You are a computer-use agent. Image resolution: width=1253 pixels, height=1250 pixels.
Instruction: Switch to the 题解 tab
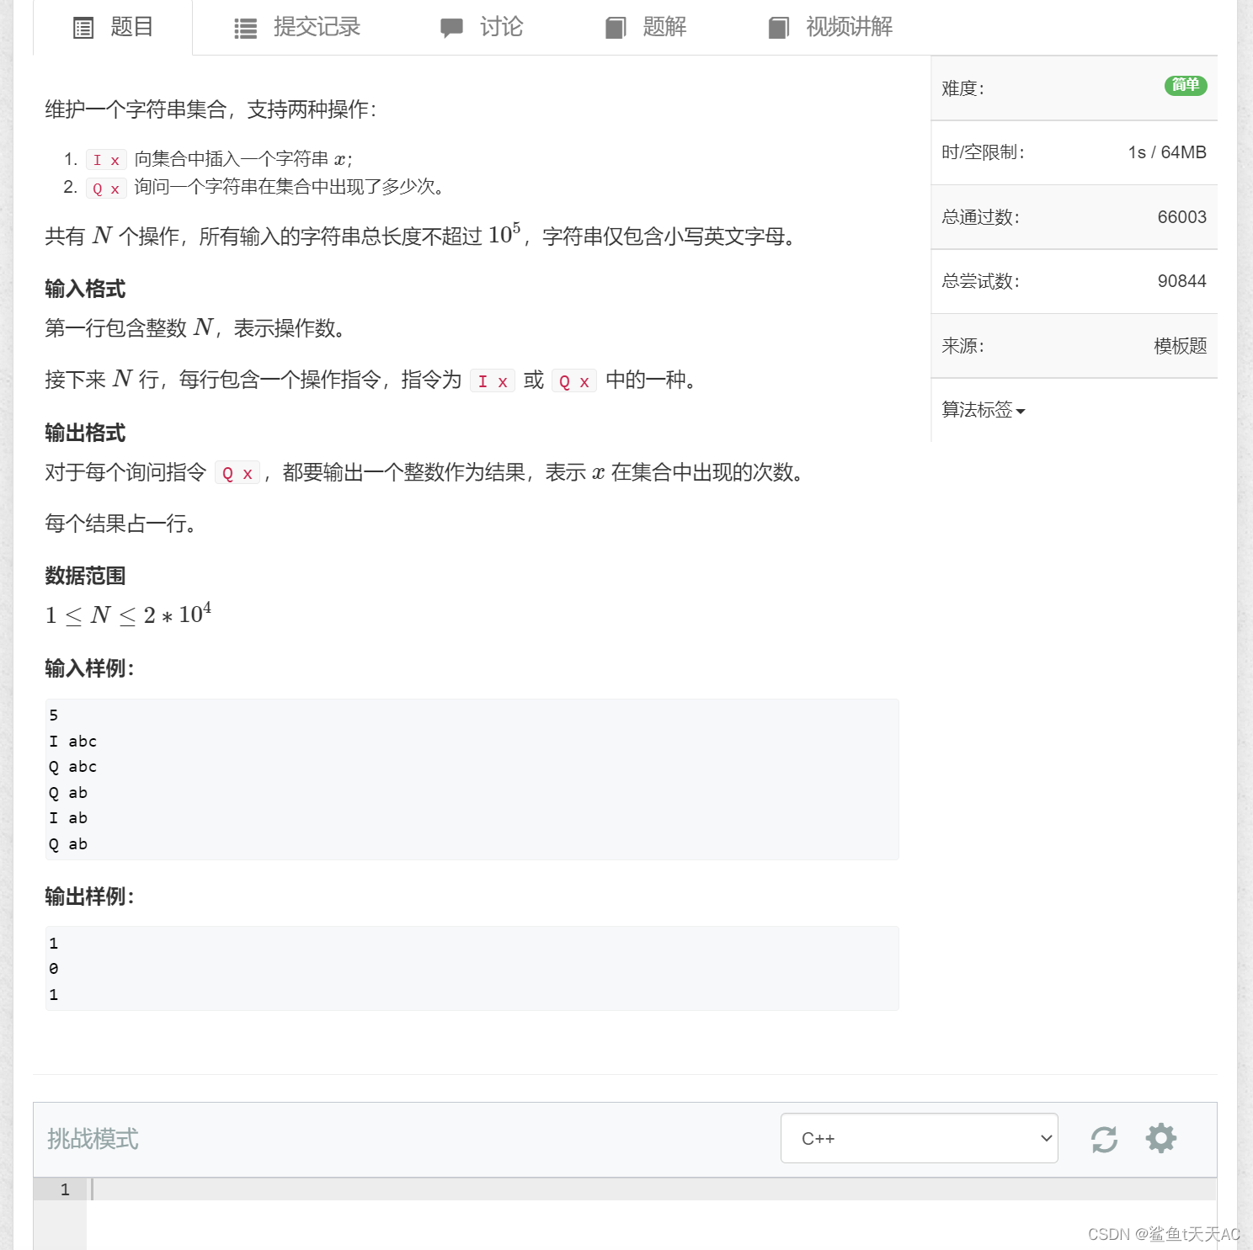665,27
